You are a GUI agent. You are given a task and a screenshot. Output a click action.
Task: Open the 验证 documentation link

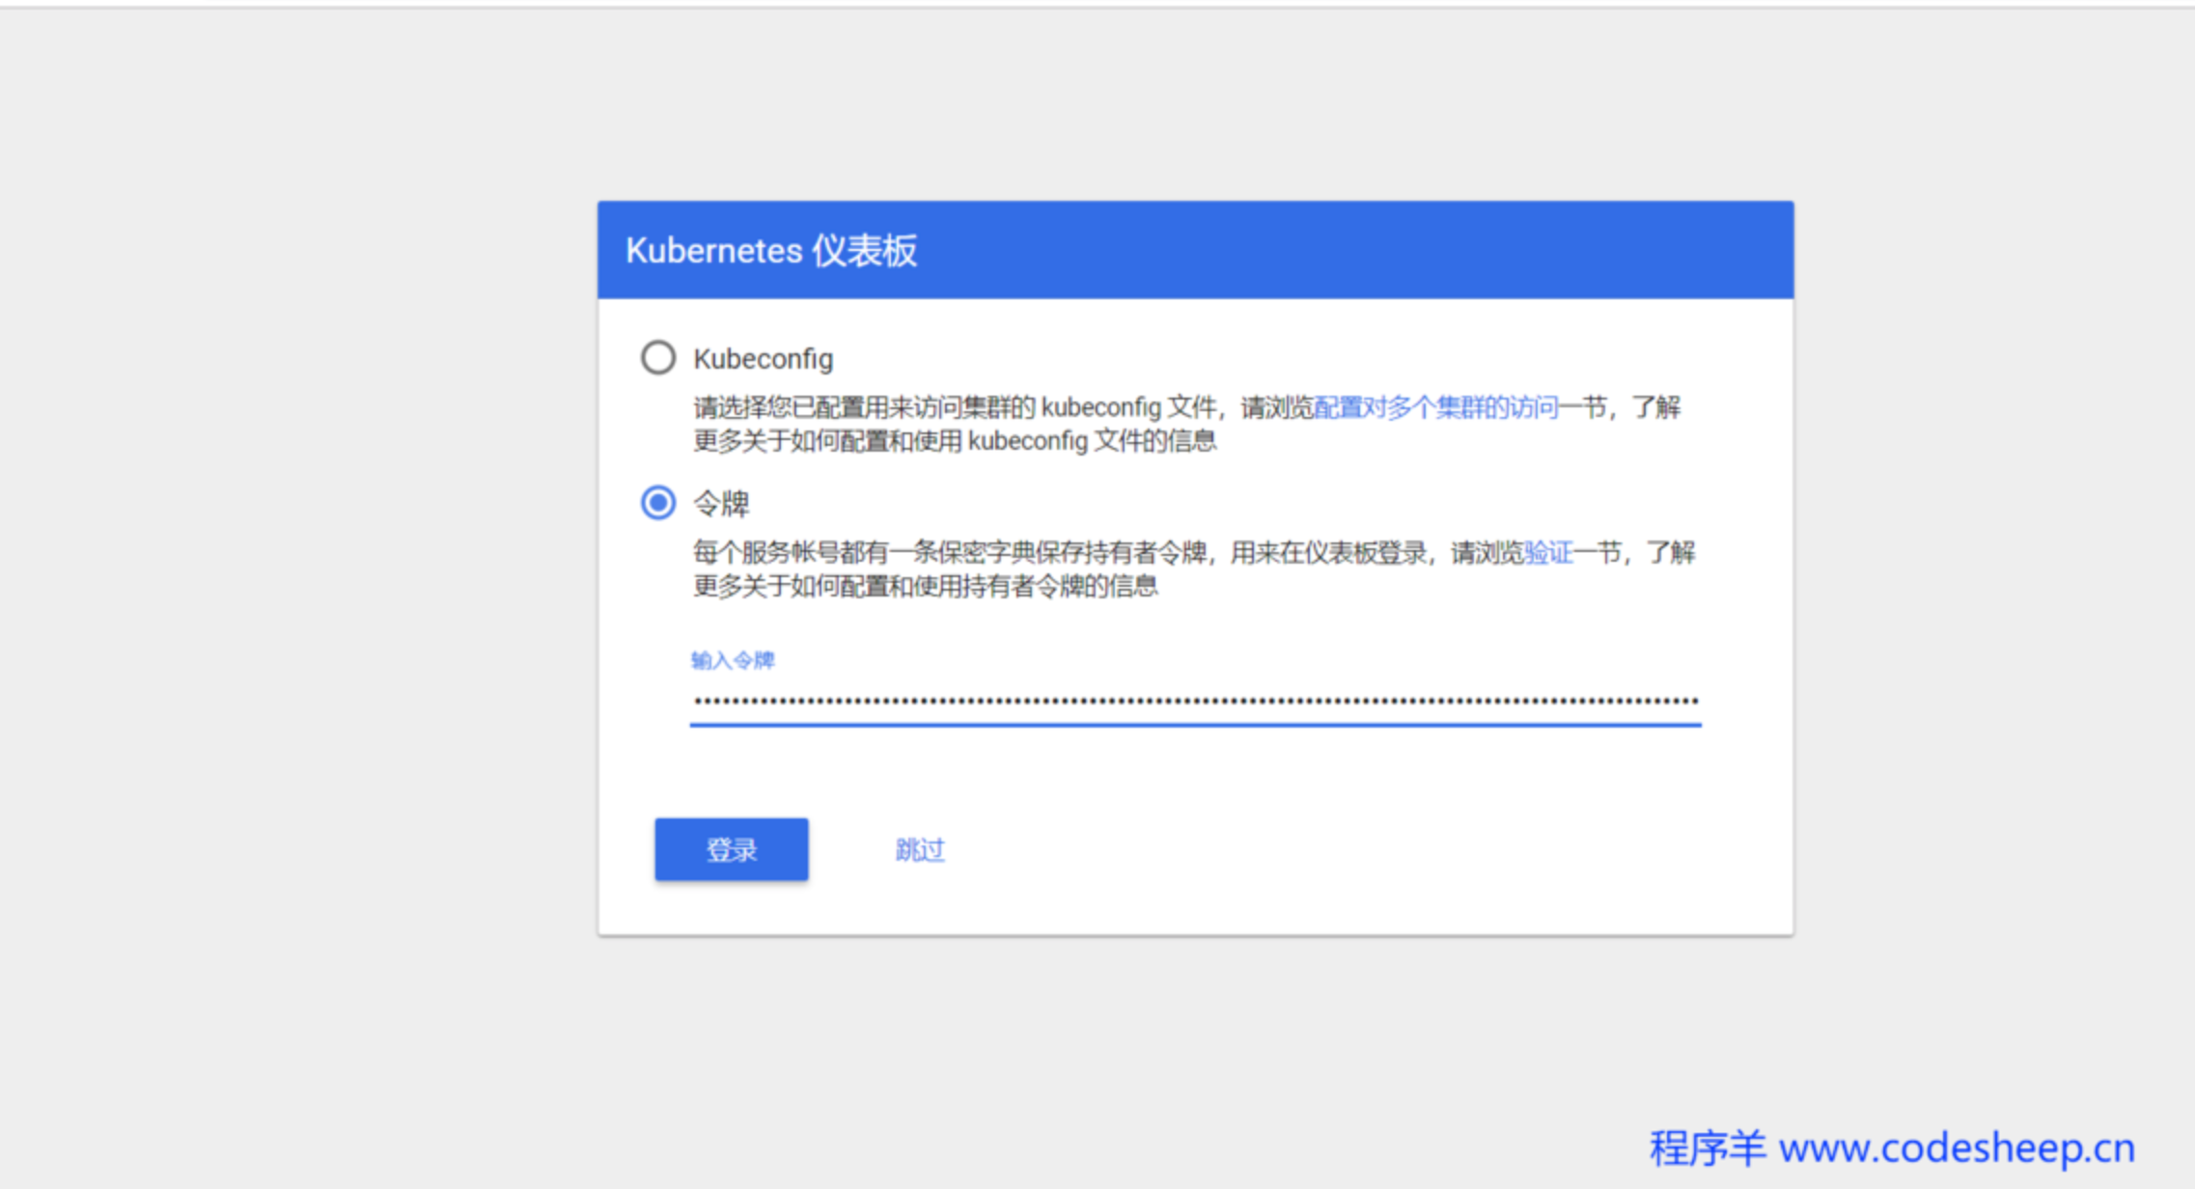(x=1547, y=552)
